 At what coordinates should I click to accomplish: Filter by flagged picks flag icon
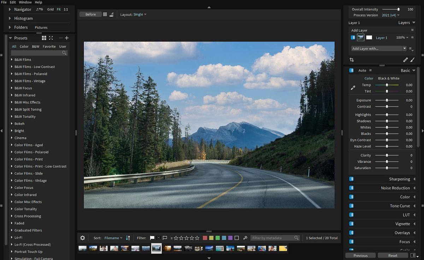pos(152,238)
